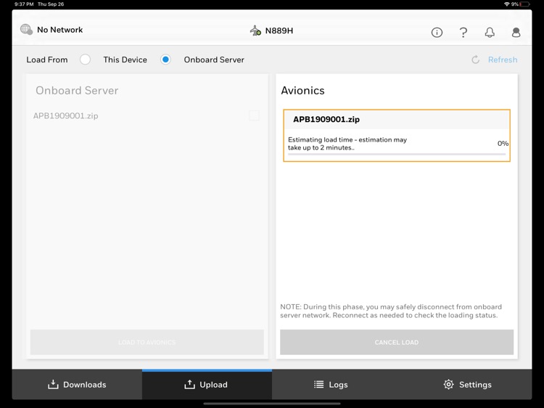The image size is (544, 408).
Task: Click the Onboard Server panel heading
Action: pyautogui.click(x=77, y=90)
